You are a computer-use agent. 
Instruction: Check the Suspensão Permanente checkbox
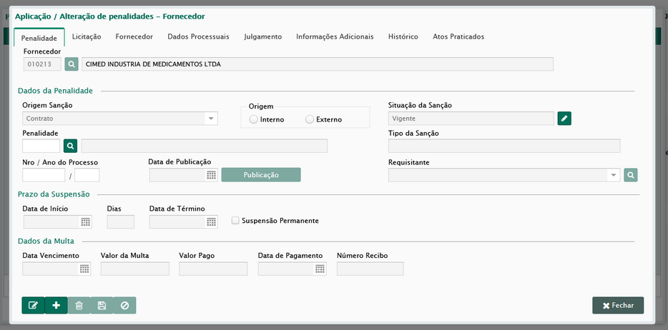(x=235, y=221)
